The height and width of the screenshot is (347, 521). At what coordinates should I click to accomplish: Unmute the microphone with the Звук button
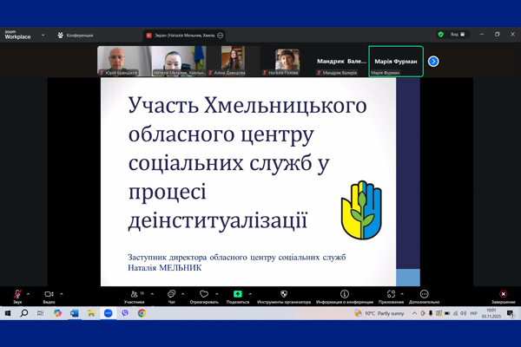17,295
